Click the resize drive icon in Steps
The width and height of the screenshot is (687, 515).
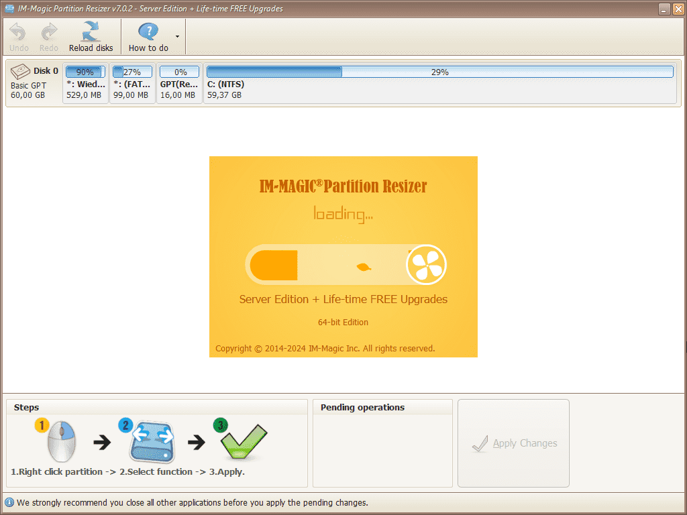tap(152, 441)
